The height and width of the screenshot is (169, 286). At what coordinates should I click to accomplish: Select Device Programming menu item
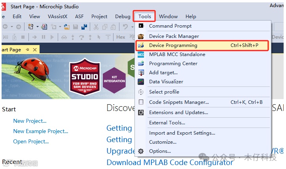[x=202, y=45]
